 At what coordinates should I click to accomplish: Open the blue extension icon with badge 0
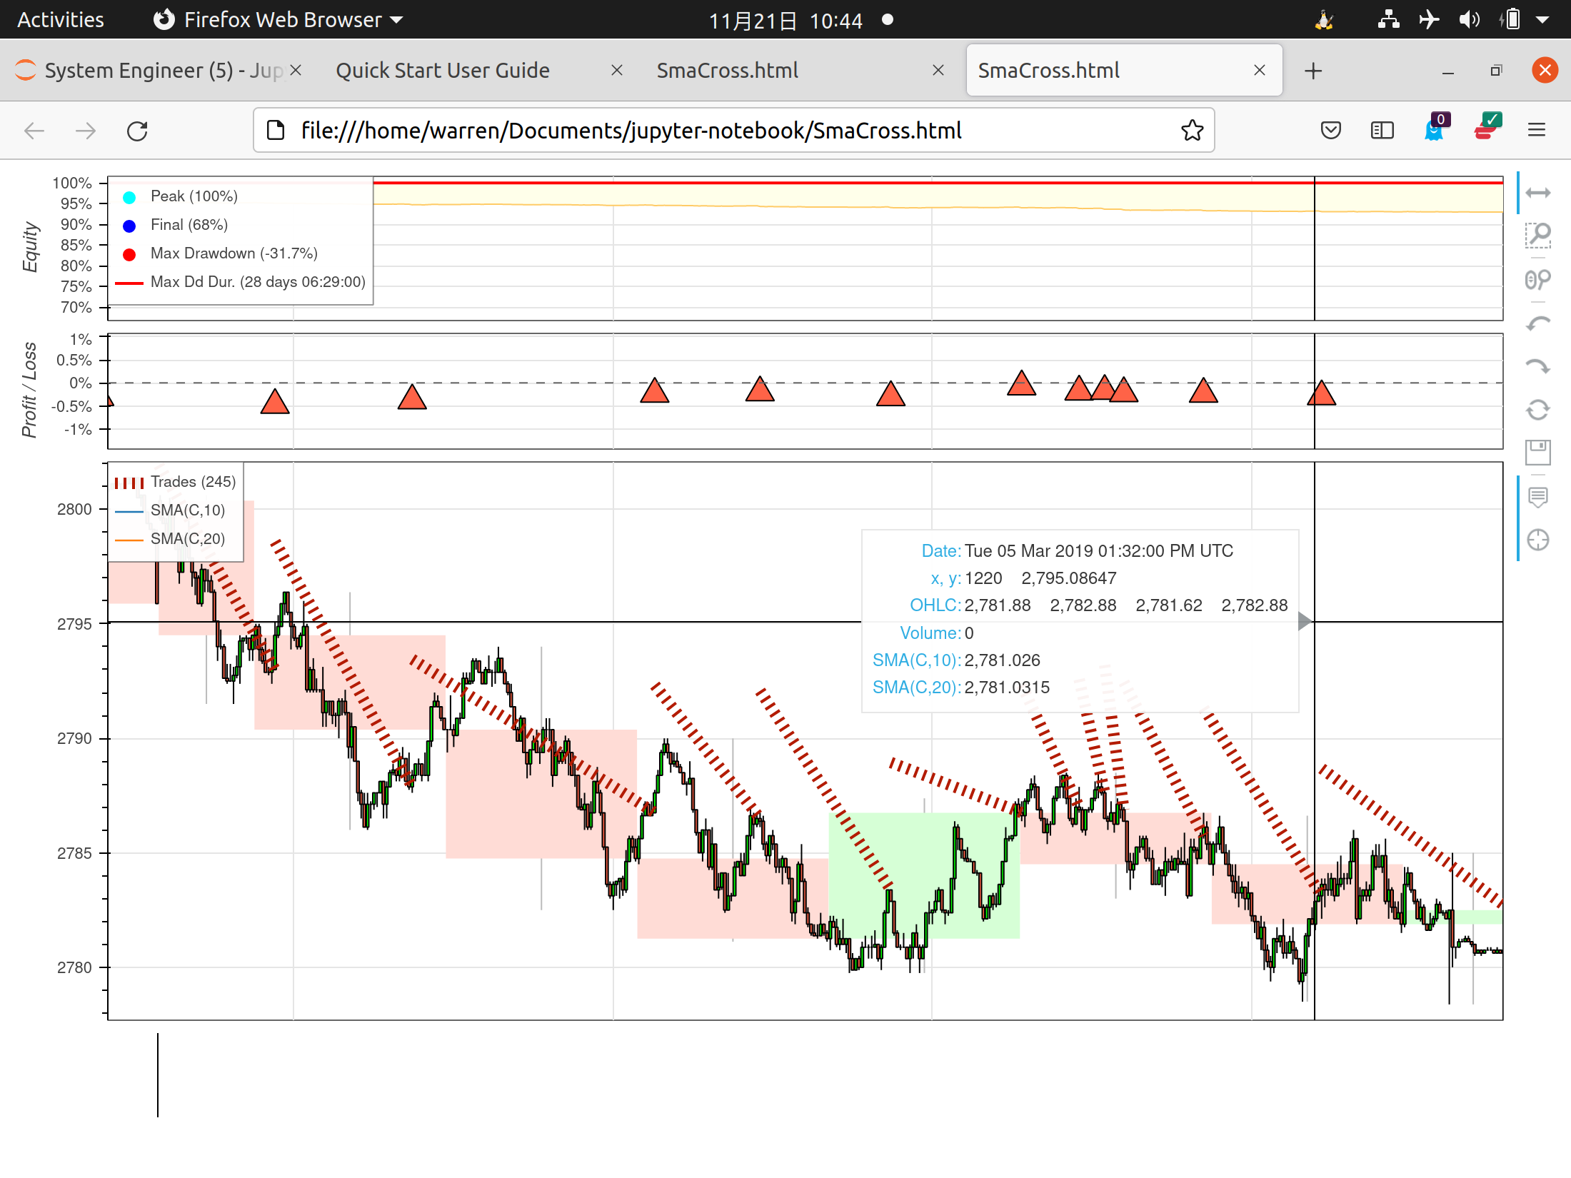(1435, 129)
